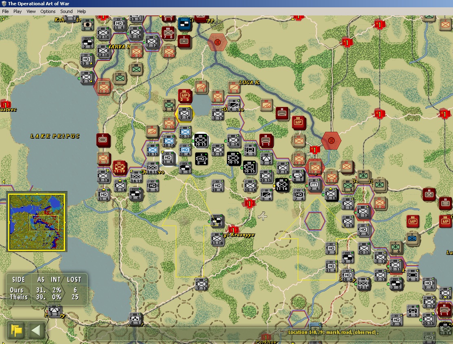Click the 'Location 140,79' status text
Viewport: 453px width, 344px height.
click(x=333, y=332)
